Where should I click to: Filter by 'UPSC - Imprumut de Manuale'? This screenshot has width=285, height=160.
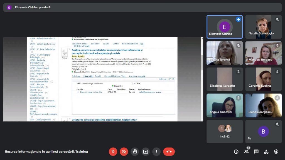(x=39, y=75)
